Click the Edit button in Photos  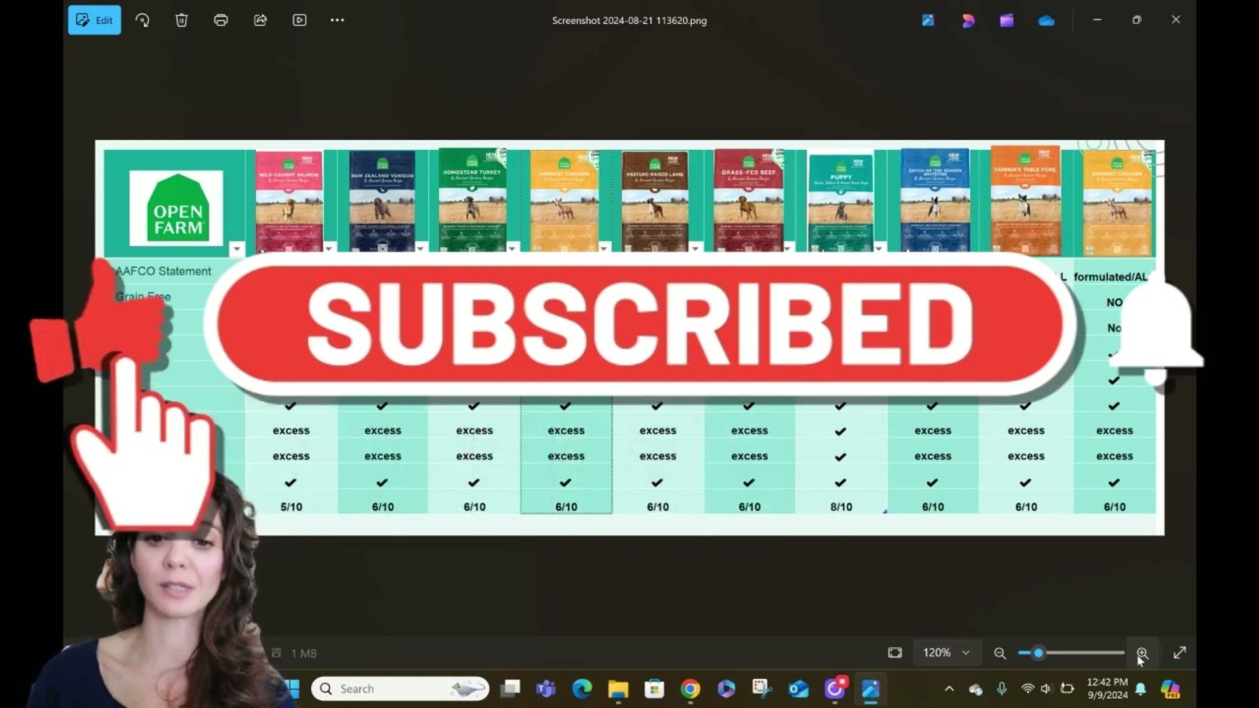94,20
